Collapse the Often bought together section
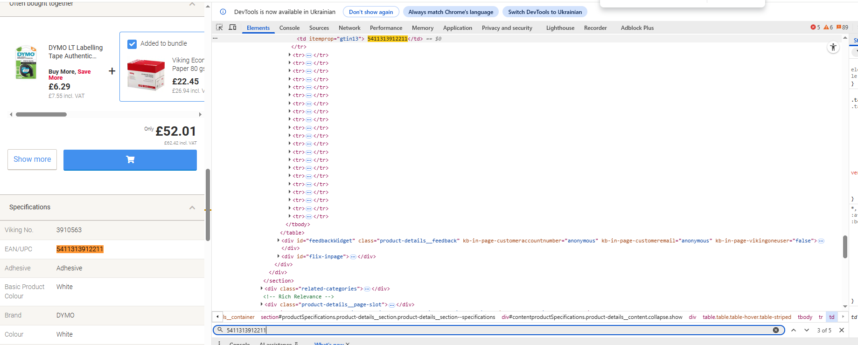858x345 pixels. point(192,4)
